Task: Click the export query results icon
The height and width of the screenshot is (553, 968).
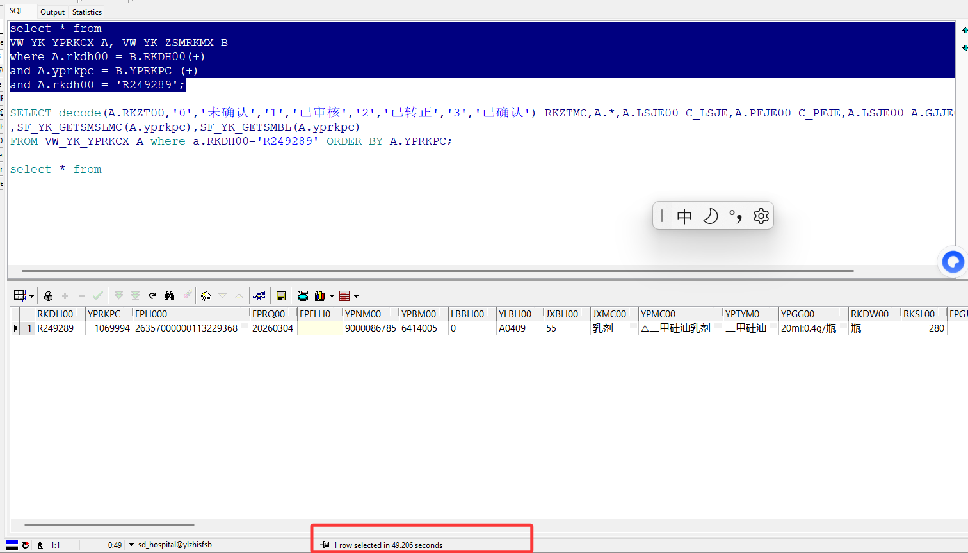Action: pos(303,296)
